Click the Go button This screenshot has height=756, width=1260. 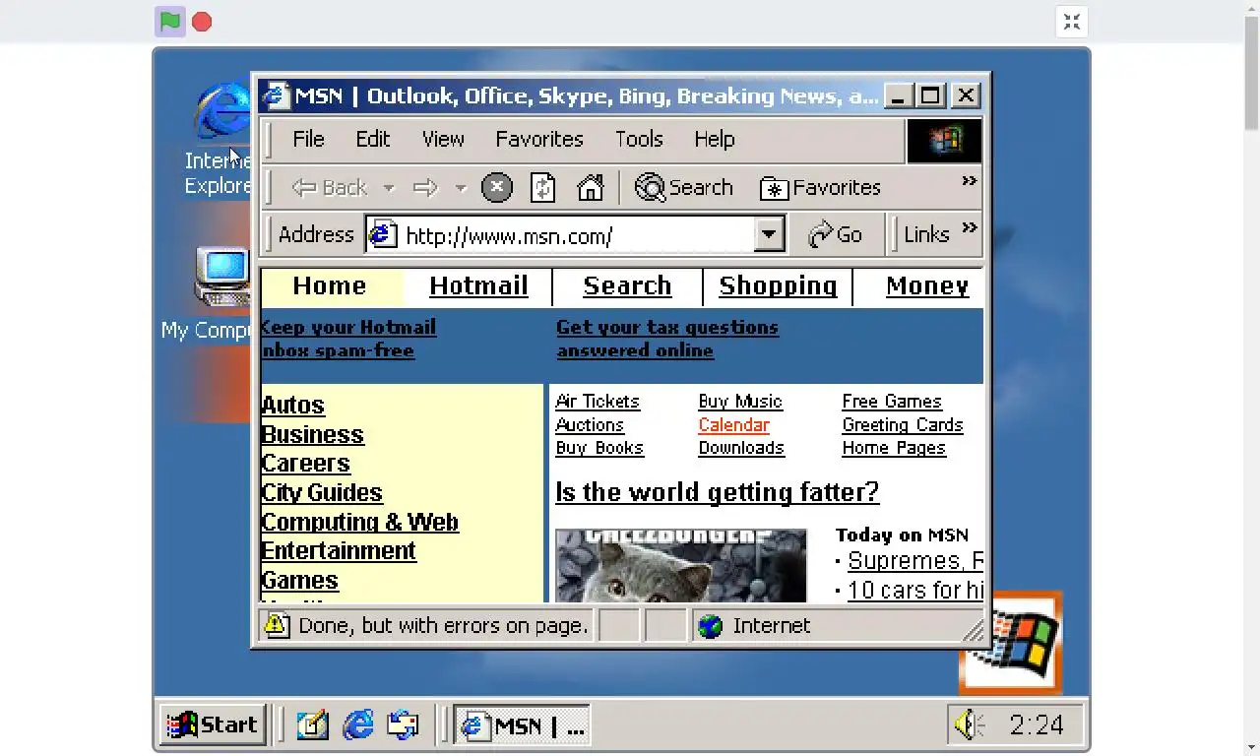point(835,234)
